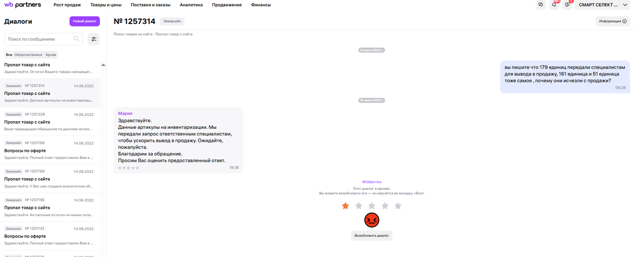
Task: Click the small star row under Мария's reply
Action: (129, 167)
